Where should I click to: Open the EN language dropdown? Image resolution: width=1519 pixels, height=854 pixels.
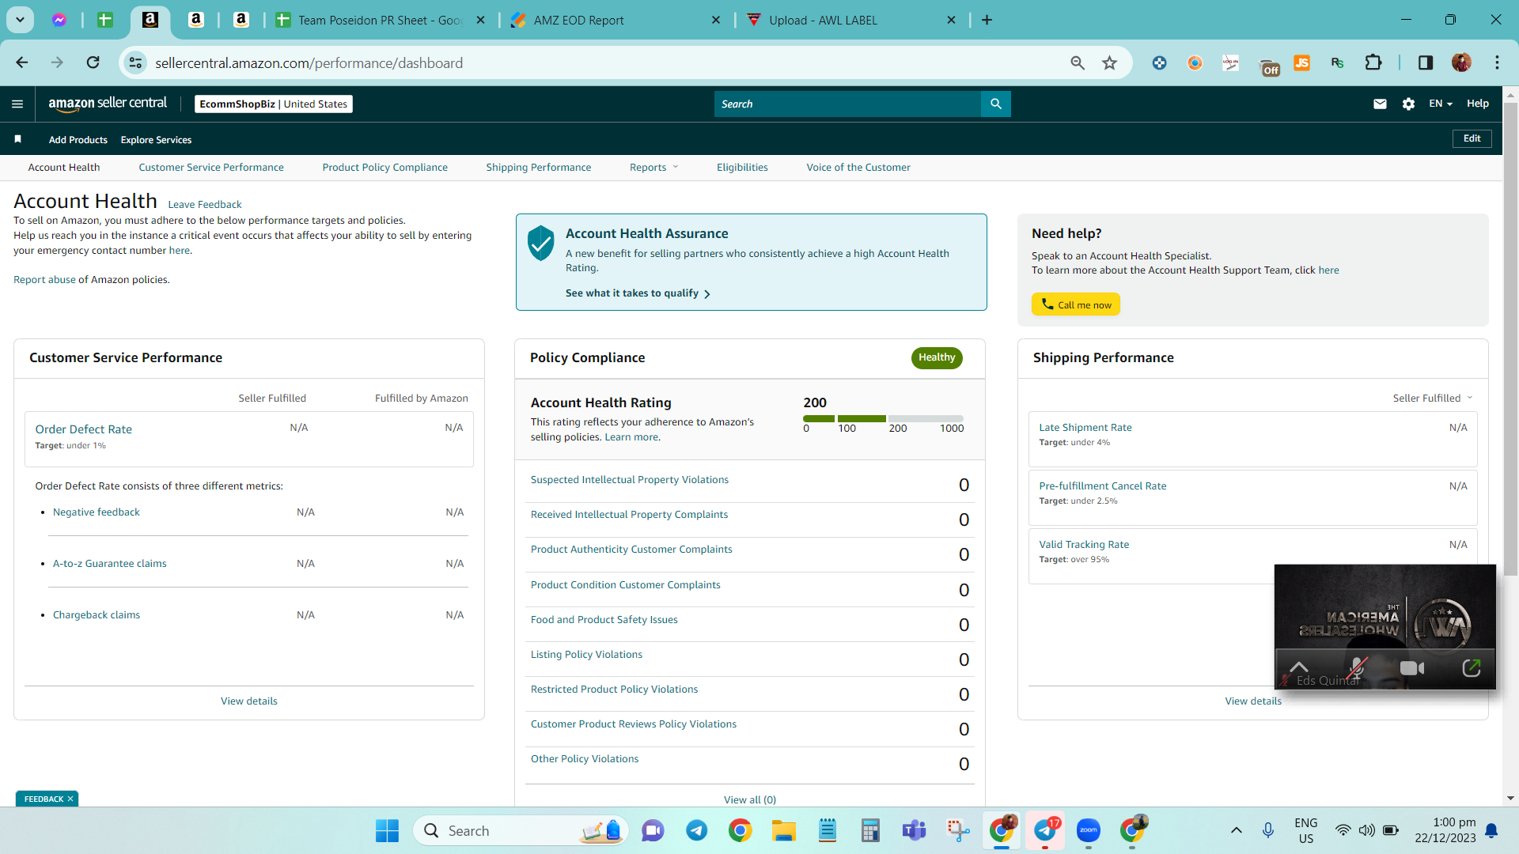pyautogui.click(x=1441, y=104)
